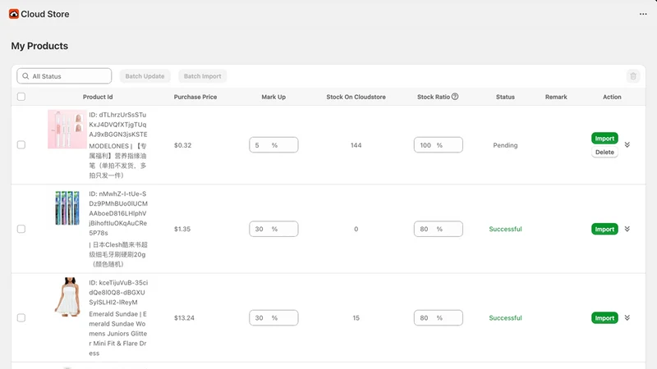The width and height of the screenshot is (657, 369).
Task: Toggle the select-all checkbox in header
Action: (x=21, y=97)
